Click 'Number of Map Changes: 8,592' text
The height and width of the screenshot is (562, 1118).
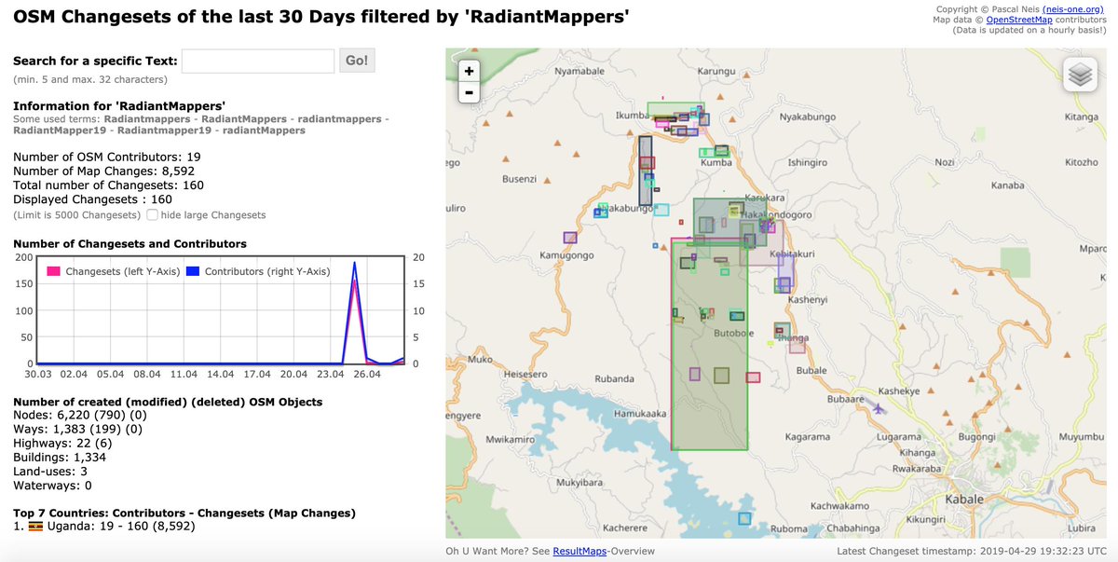(104, 171)
